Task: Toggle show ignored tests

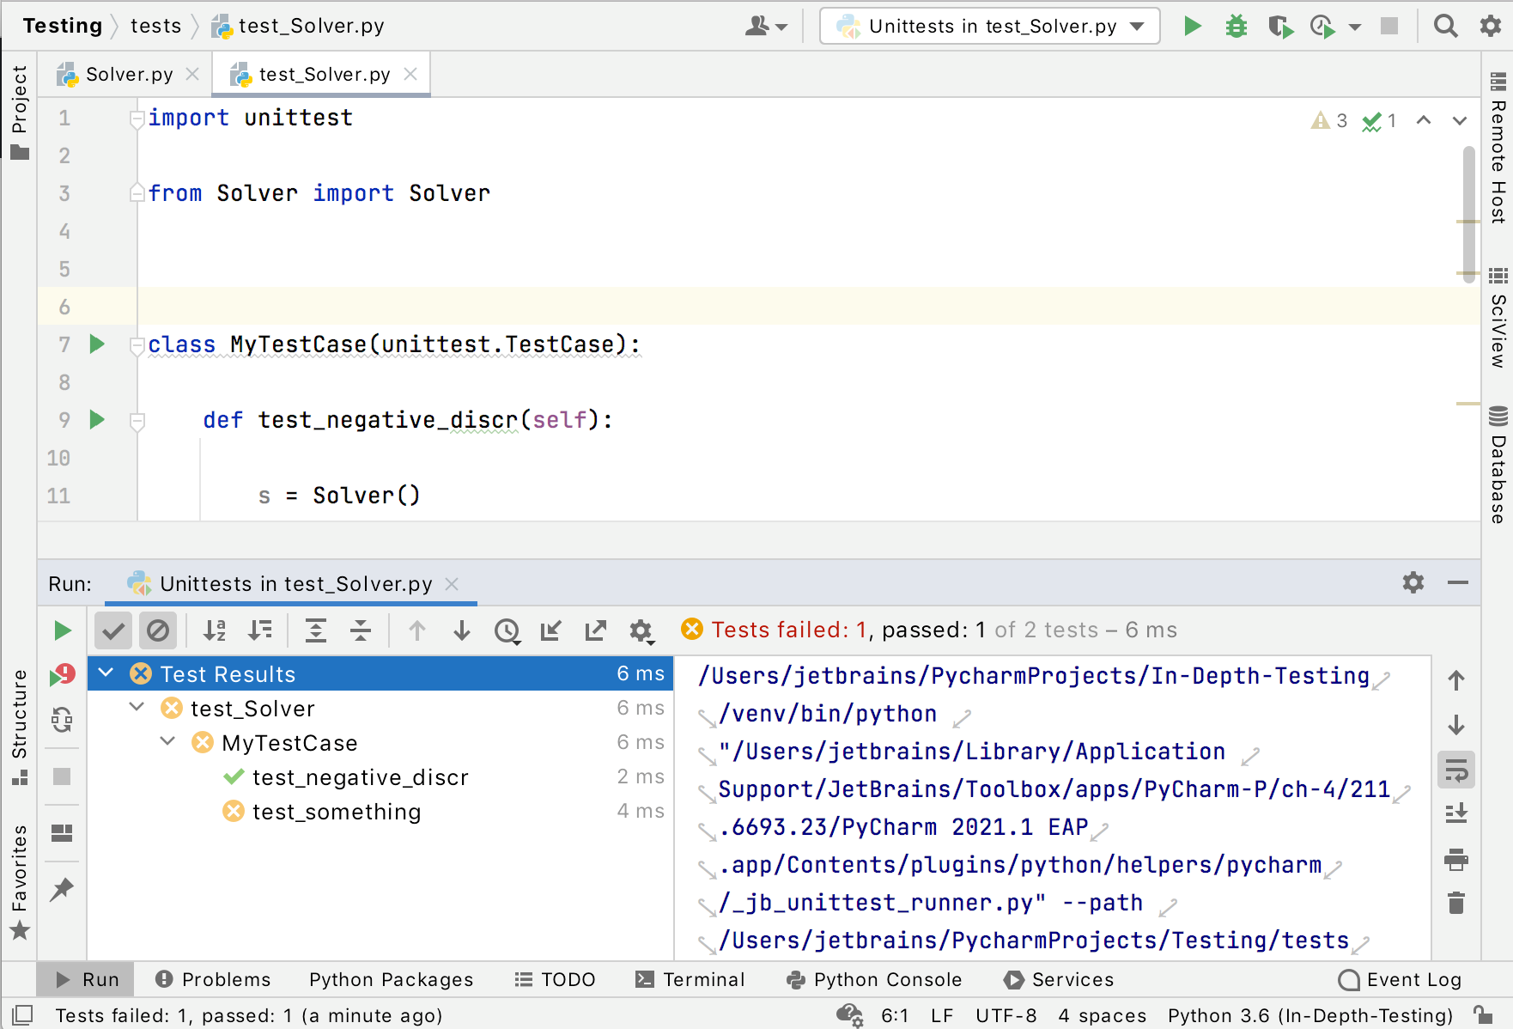Action: point(157,630)
